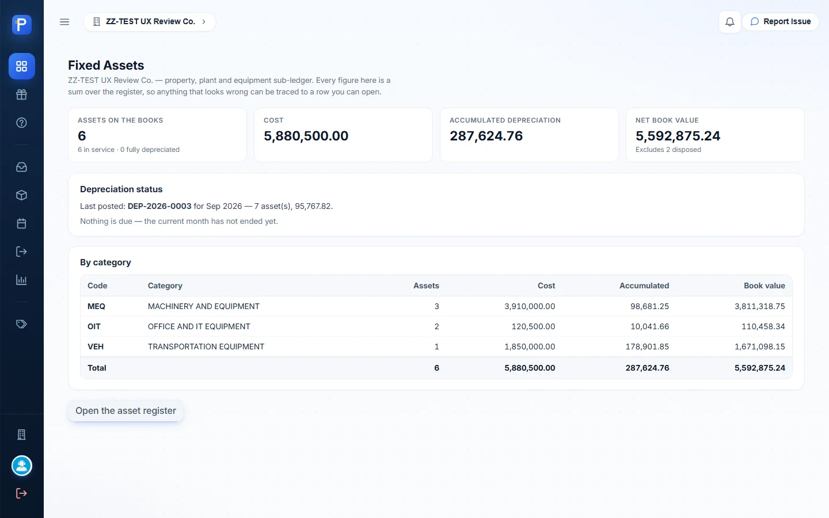Select the grey exit-arrow icon above the chart icon
This screenshot has height=518, width=829.
[22, 252]
